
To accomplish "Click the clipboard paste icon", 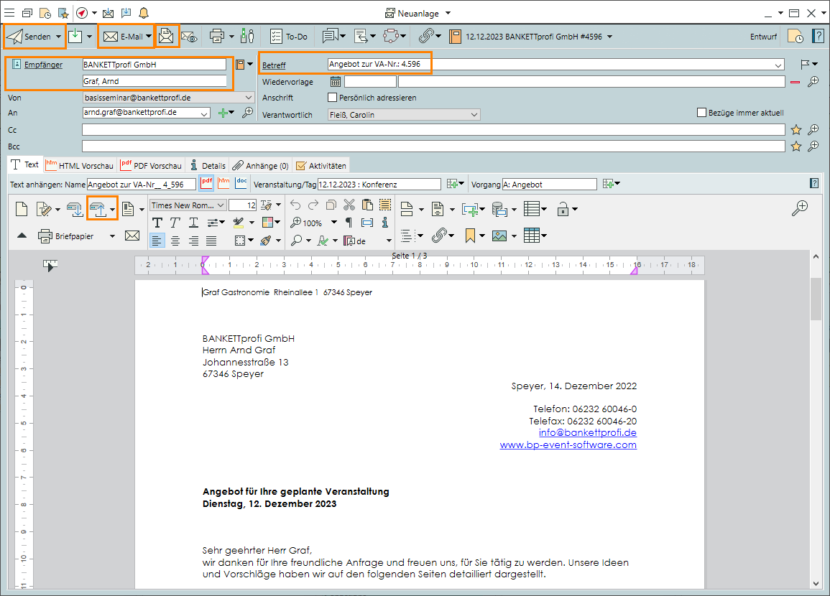I will coord(367,205).
